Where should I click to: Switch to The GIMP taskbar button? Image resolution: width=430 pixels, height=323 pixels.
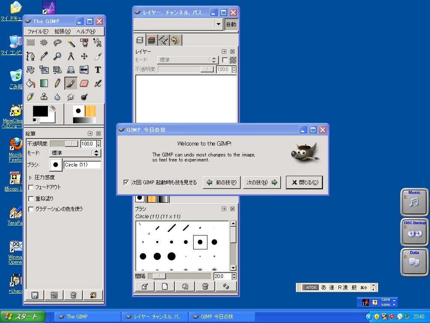[x=88, y=317]
